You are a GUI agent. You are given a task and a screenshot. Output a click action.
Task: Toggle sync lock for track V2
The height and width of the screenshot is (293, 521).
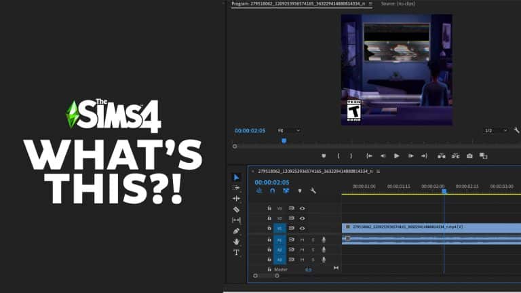coord(292,218)
